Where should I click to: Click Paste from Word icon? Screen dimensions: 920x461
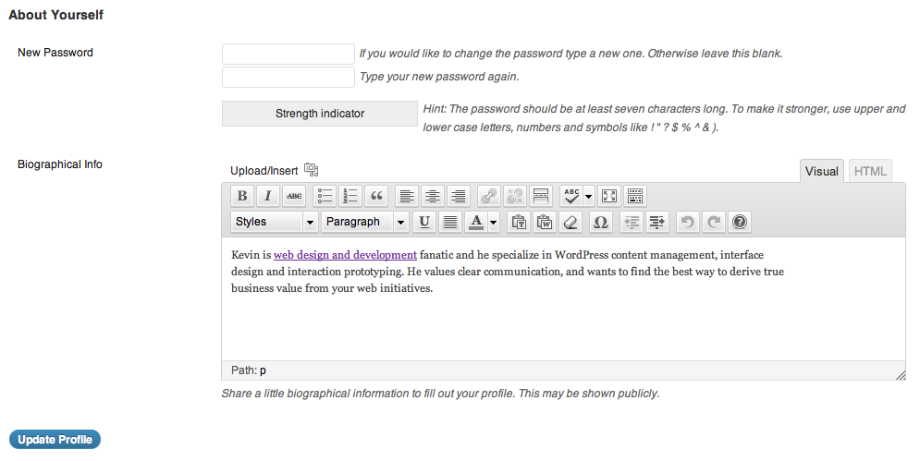pos(545,222)
